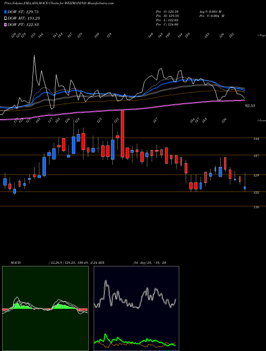Click the Pre V: 0.004 M value
The image size is (266, 351).
(212, 16)
